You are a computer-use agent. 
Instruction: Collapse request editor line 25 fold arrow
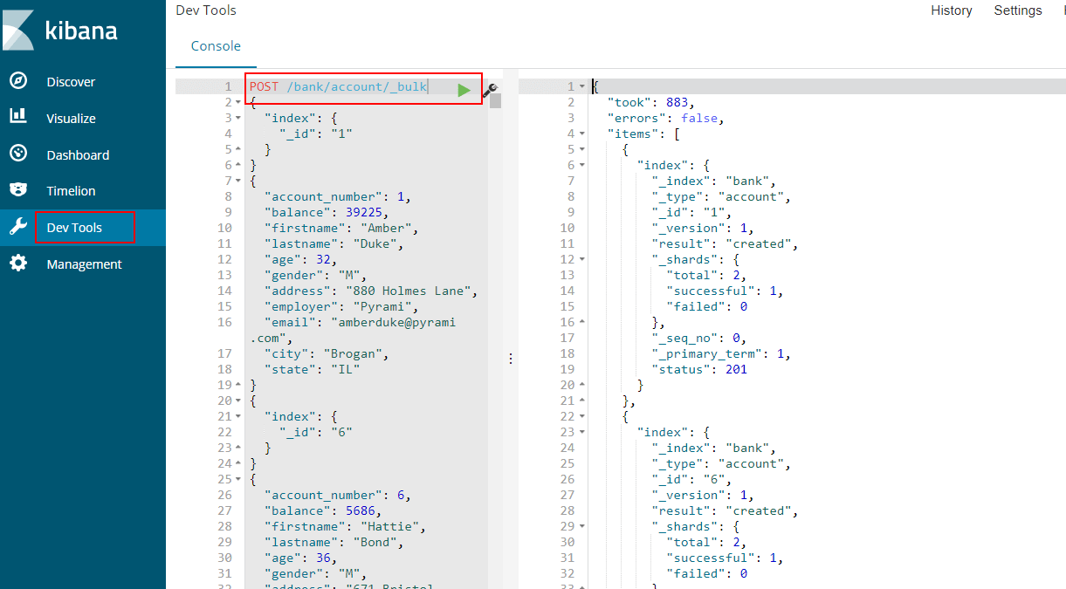pos(240,479)
